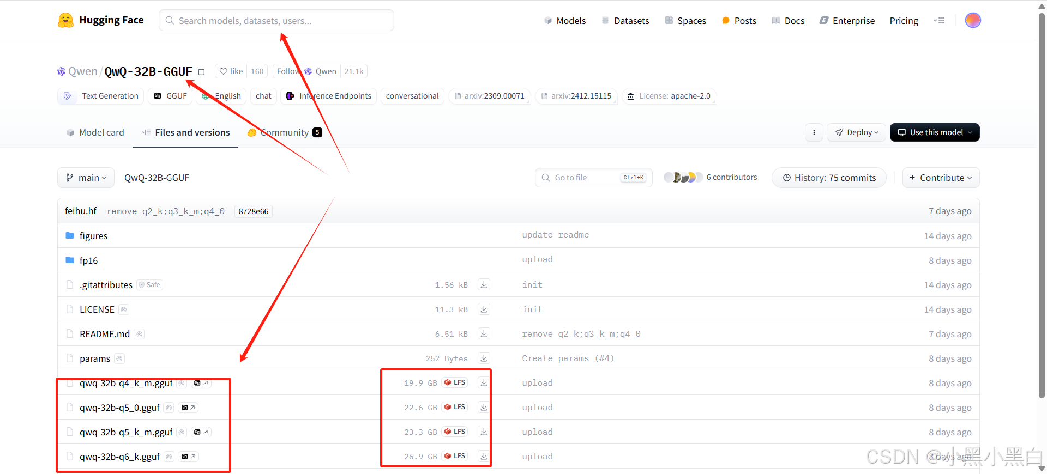
Task: Open the feihu.hf author link
Action: click(x=81, y=211)
